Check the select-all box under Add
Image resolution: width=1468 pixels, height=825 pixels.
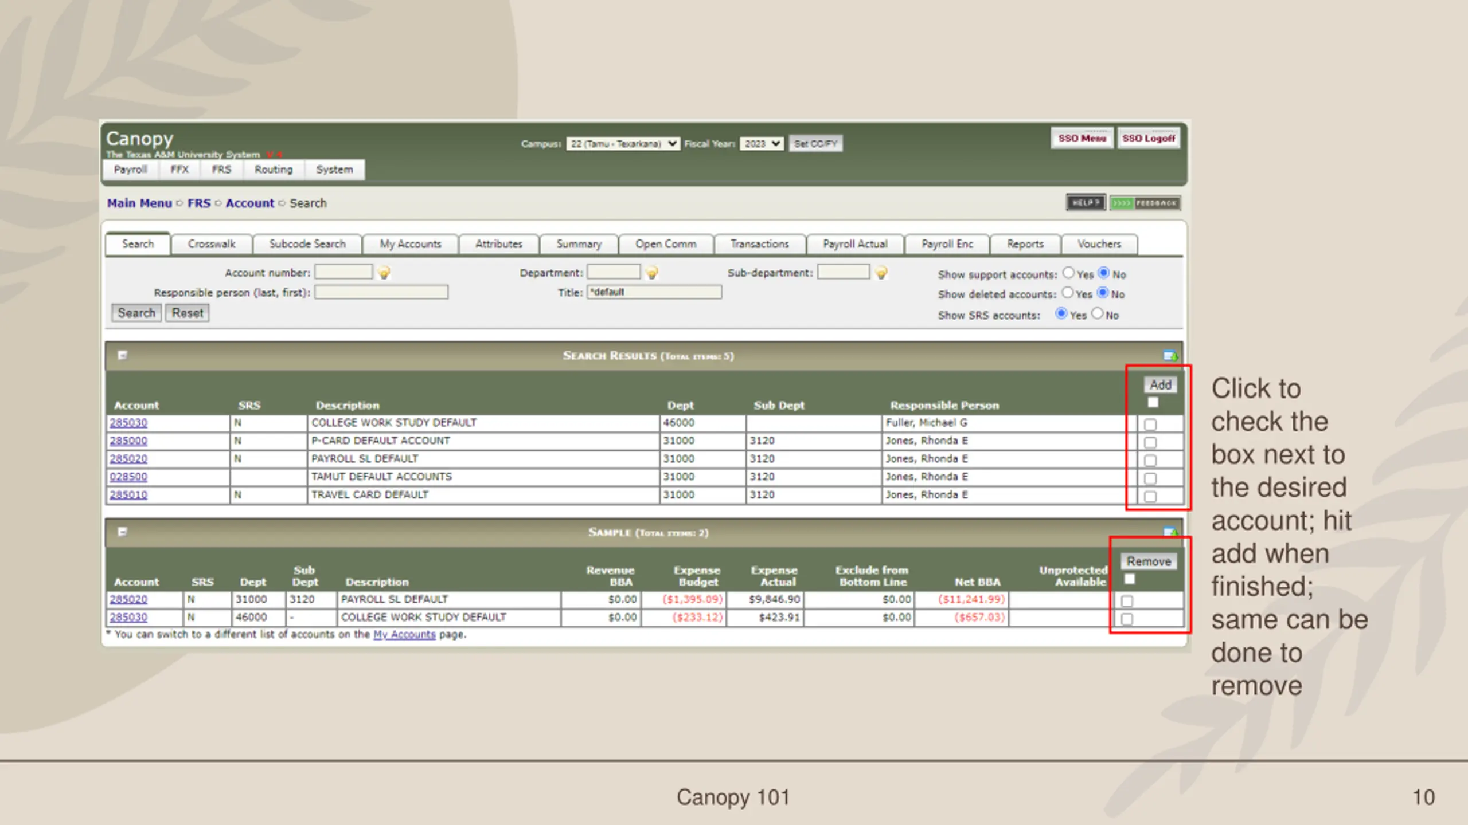point(1153,403)
